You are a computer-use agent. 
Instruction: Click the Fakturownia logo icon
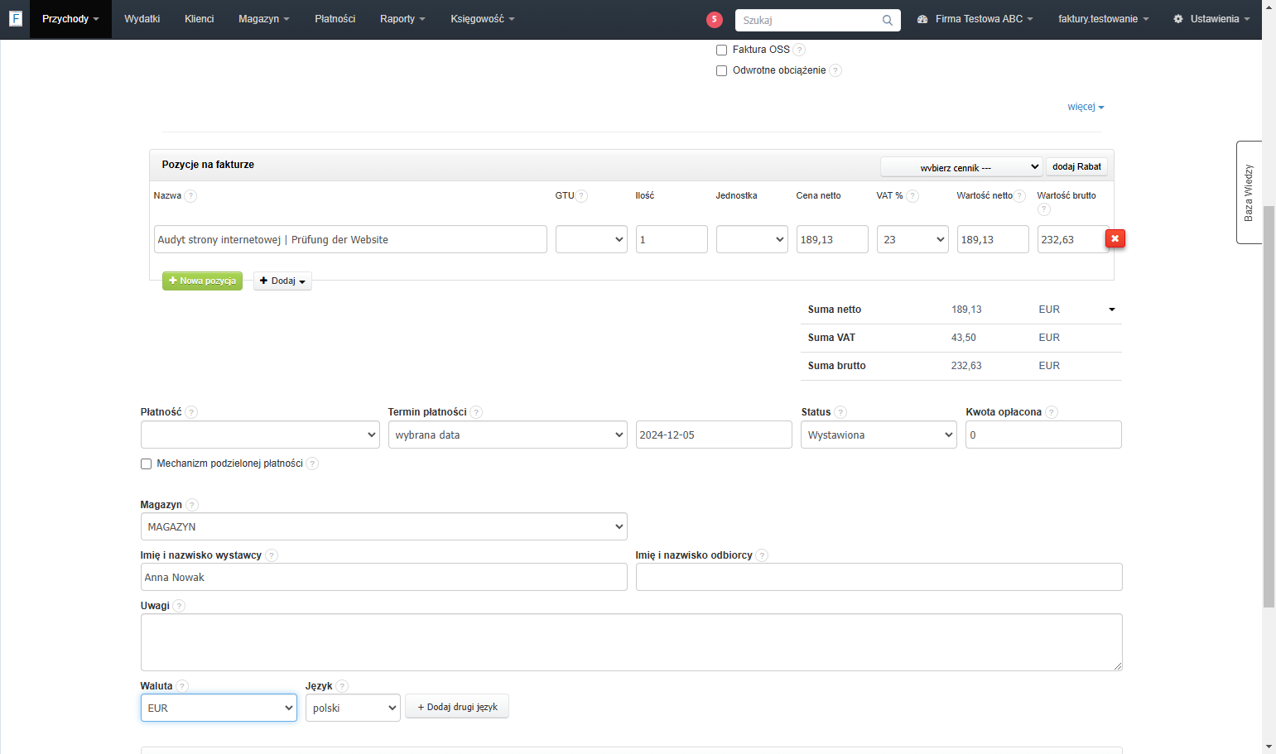tap(15, 18)
